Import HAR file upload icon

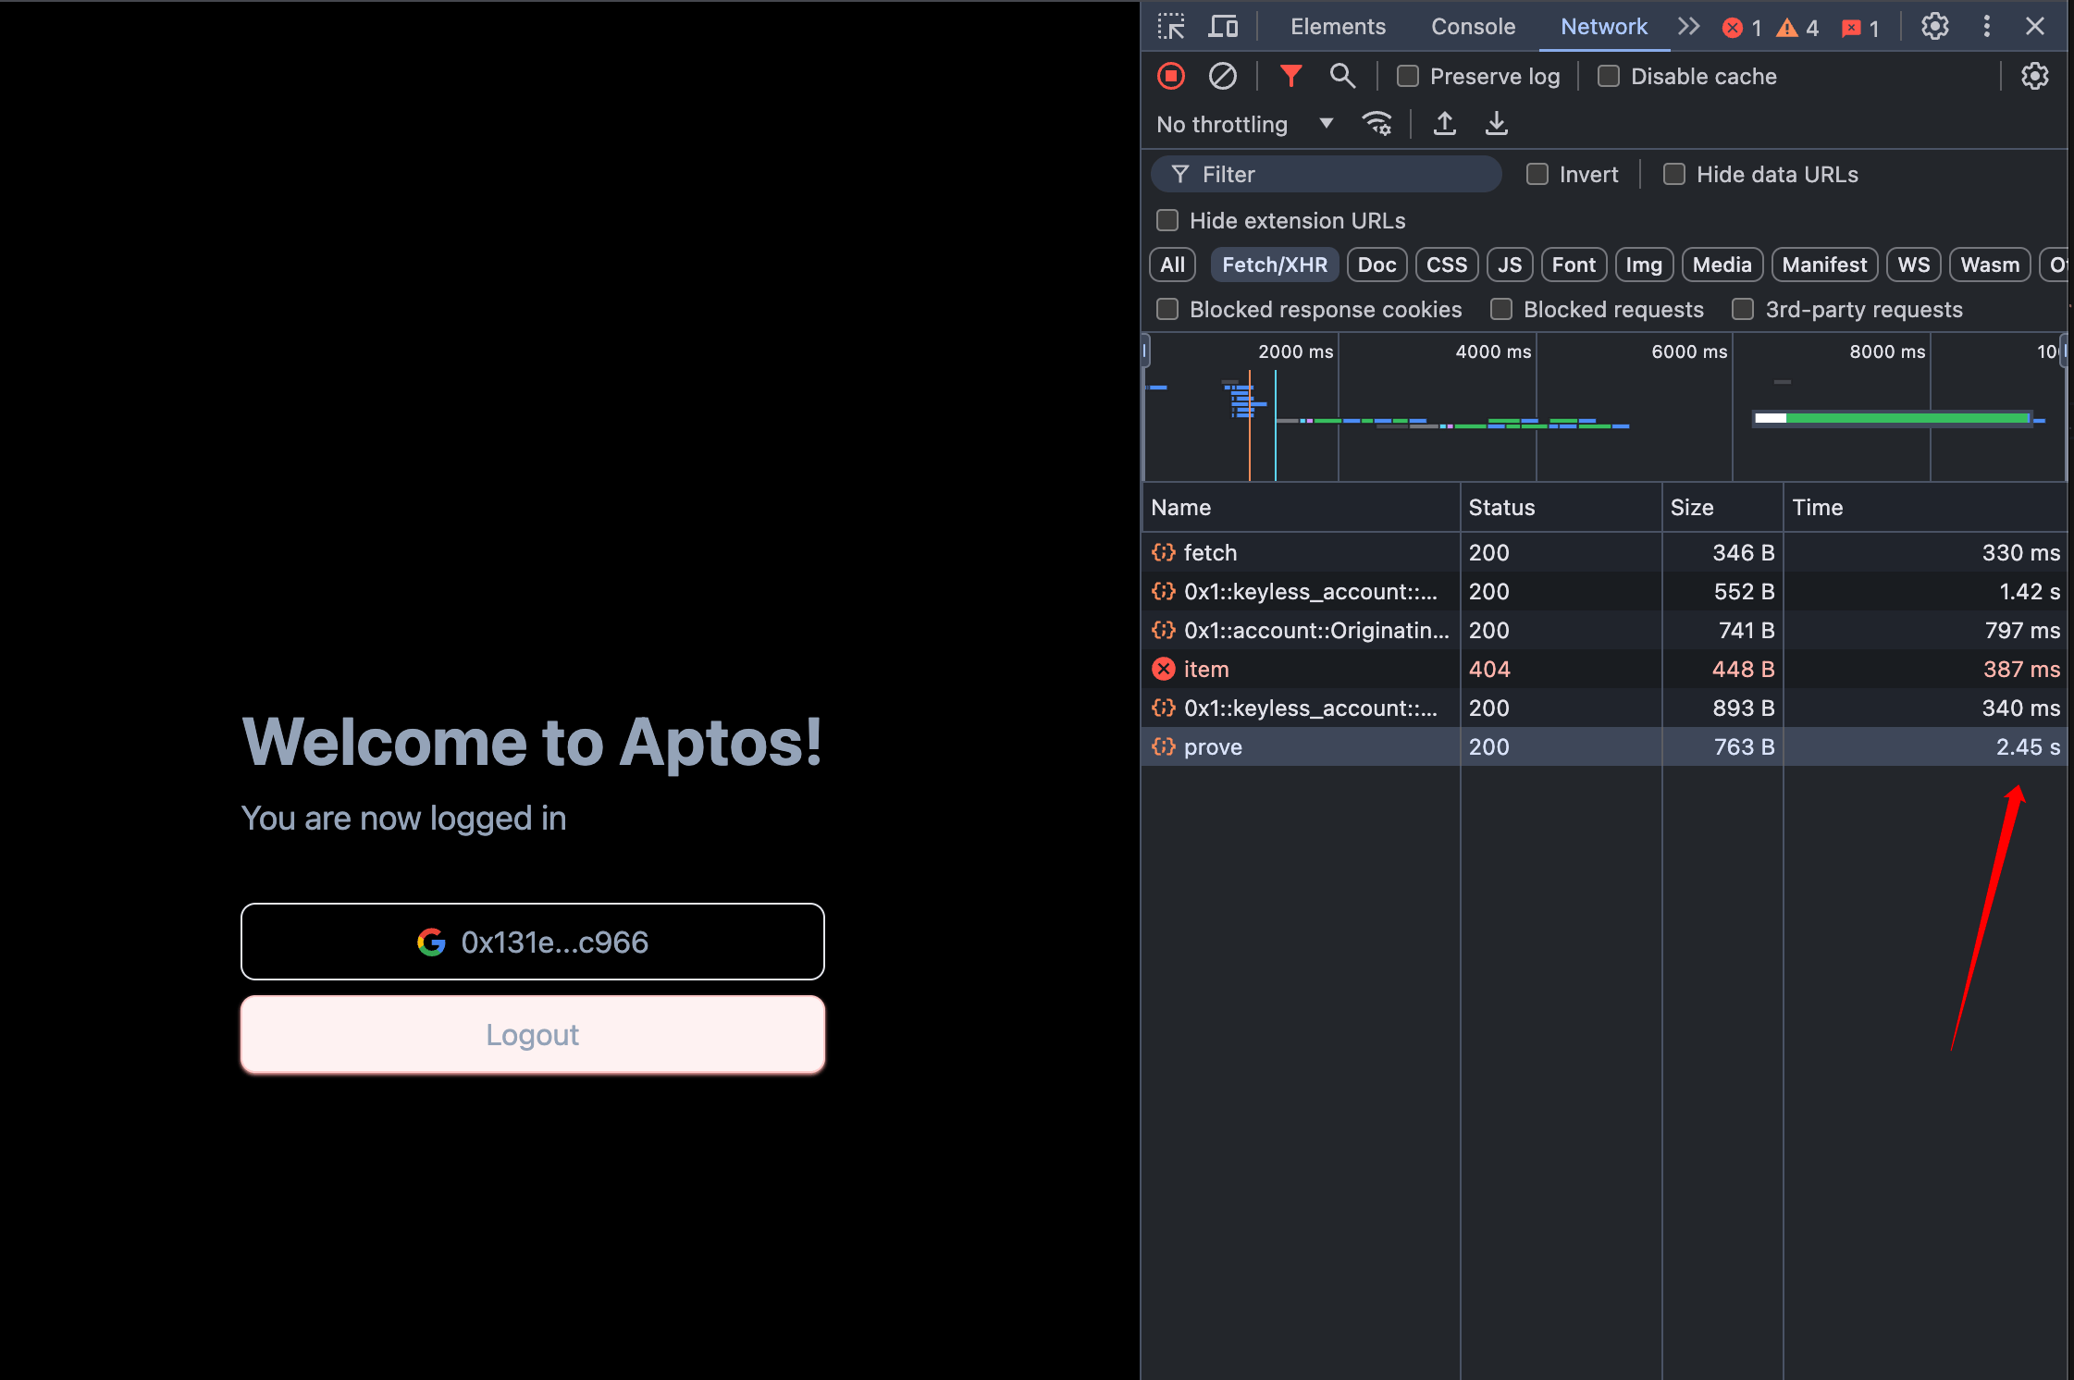[1445, 124]
